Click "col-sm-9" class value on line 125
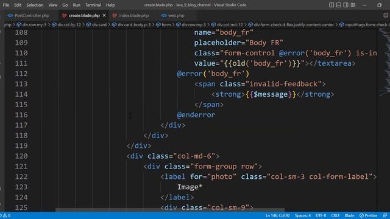The height and width of the screenshot is (219, 390). [228, 207]
